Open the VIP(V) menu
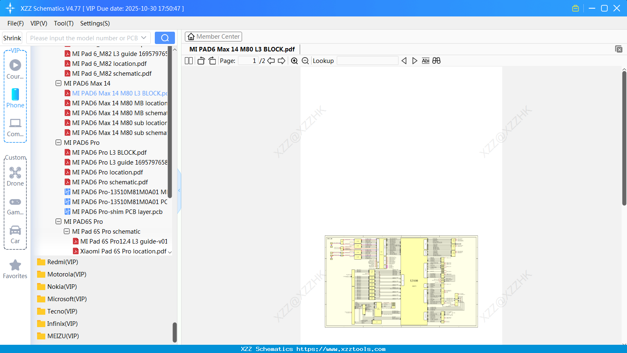 click(x=39, y=23)
